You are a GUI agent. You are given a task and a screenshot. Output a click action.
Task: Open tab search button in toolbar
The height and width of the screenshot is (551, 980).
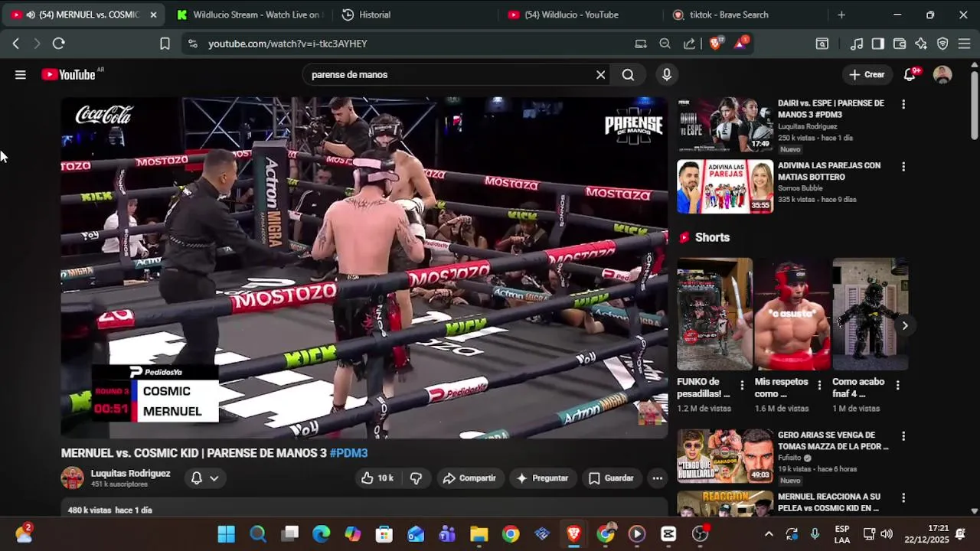pos(822,44)
